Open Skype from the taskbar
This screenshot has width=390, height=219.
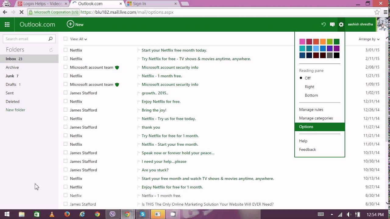143,214
